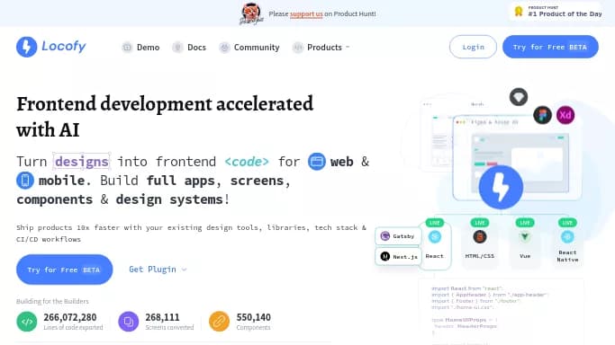Image resolution: width=615 pixels, height=345 pixels.
Task: Click the '<code>' teal text
Action: 247,162
